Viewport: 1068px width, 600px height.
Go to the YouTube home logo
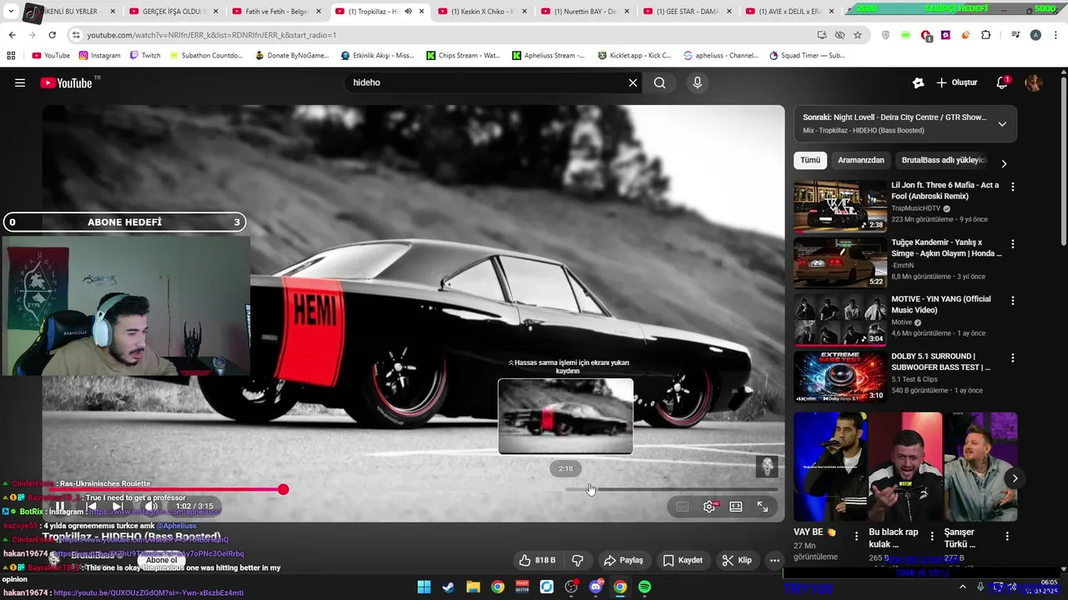pos(67,82)
